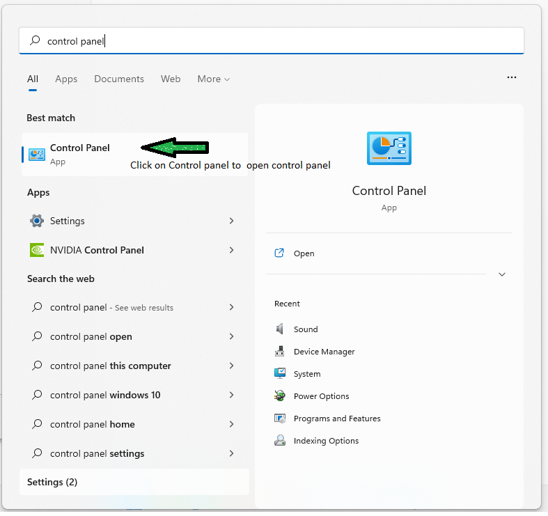The image size is (548, 516).
Task: Click search icon beside 'control panel this computer'
Action: [37, 366]
